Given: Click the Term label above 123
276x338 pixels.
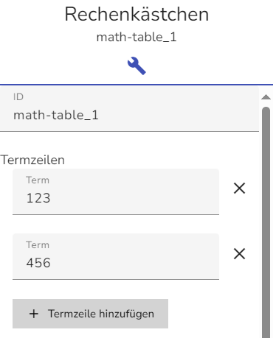Looking at the screenshot, I should pyautogui.click(x=38, y=180).
